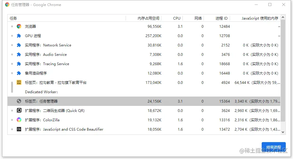This screenshot has width=293, height=159.
Task: Click the globe icon beside 任务管理器 tab row
Action: (19, 101)
